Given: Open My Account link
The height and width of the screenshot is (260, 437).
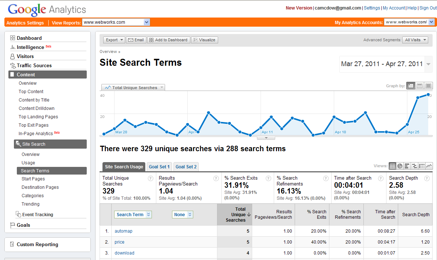Looking at the screenshot, I should point(394,8).
